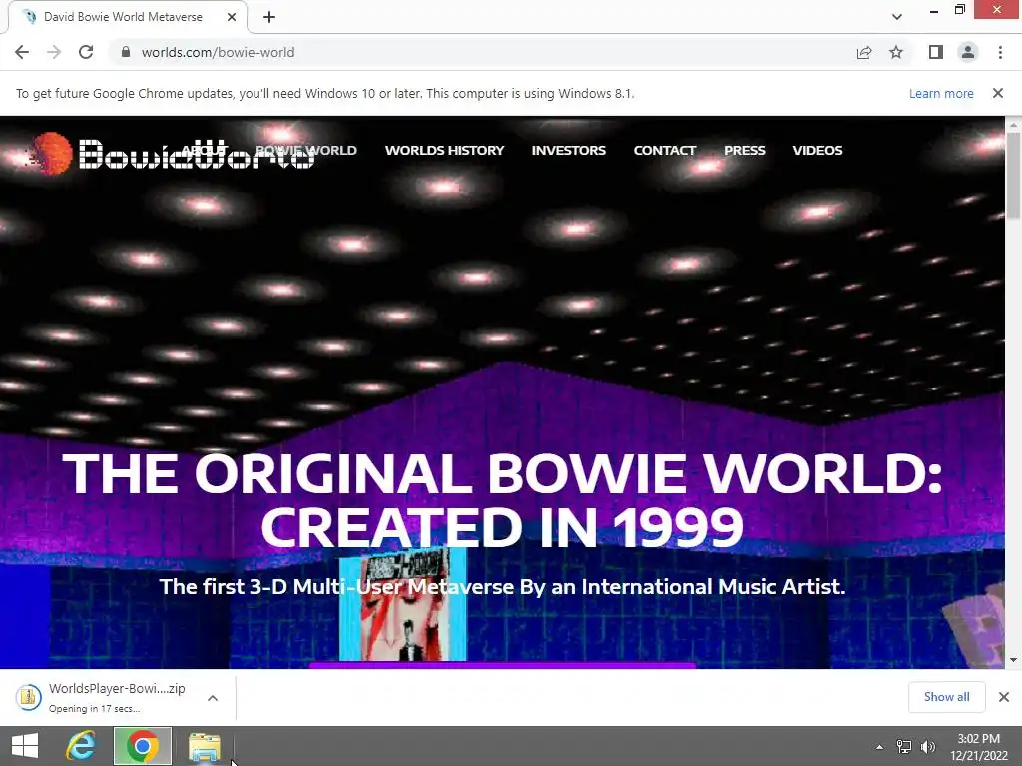Open network status tray icon

[904, 746]
